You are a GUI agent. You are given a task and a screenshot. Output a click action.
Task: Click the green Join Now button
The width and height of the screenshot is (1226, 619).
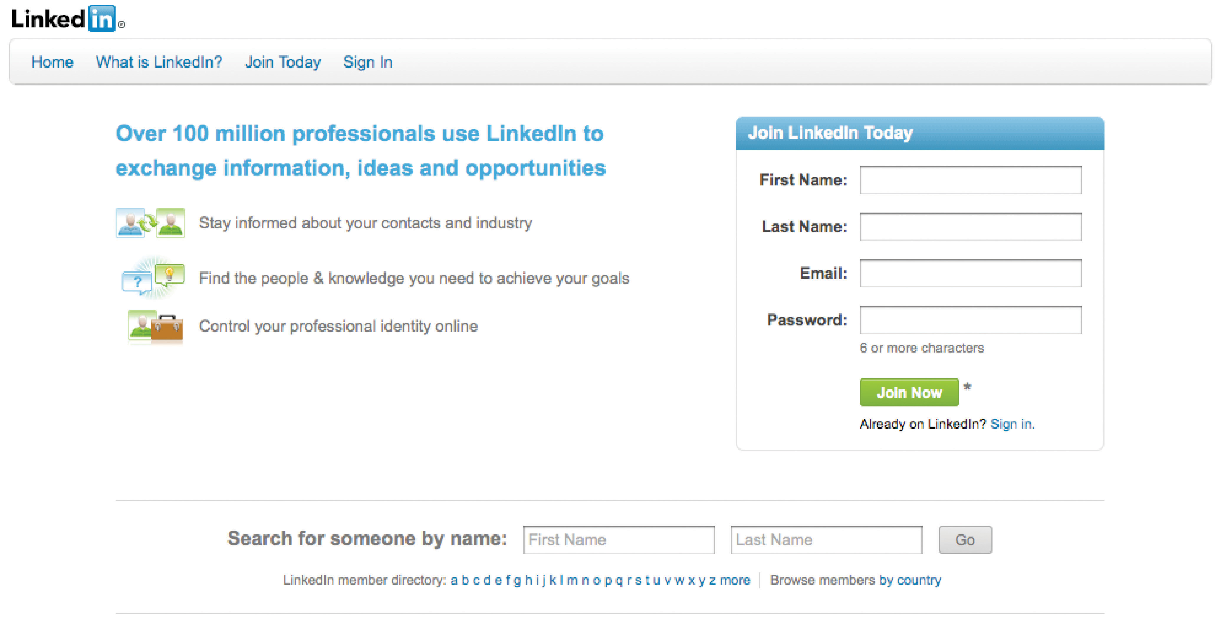(x=909, y=392)
